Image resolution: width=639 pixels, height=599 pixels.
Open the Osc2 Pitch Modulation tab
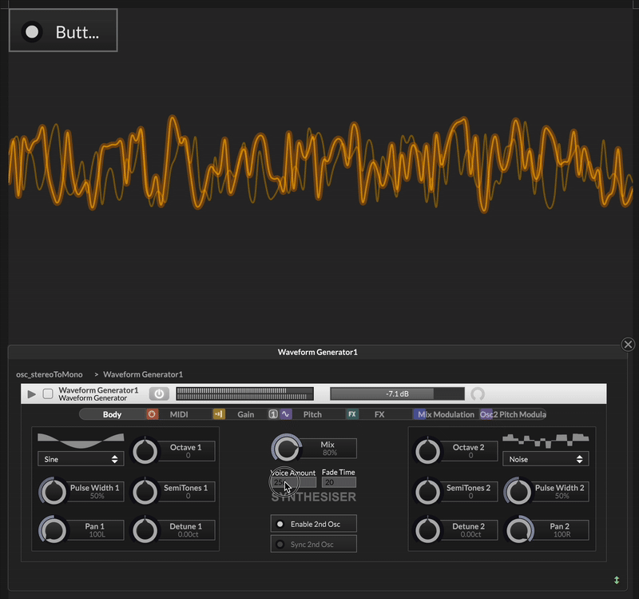[x=513, y=414]
